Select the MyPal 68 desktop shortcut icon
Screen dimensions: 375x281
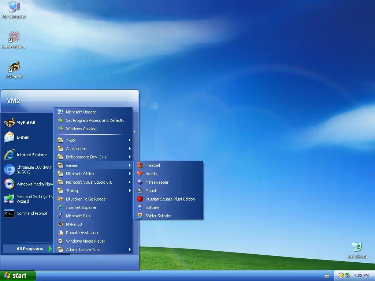pyautogui.click(x=14, y=70)
